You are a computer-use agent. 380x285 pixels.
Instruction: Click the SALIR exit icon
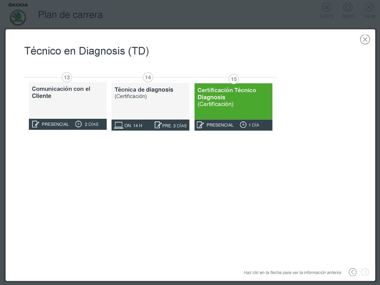click(x=369, y=7)
